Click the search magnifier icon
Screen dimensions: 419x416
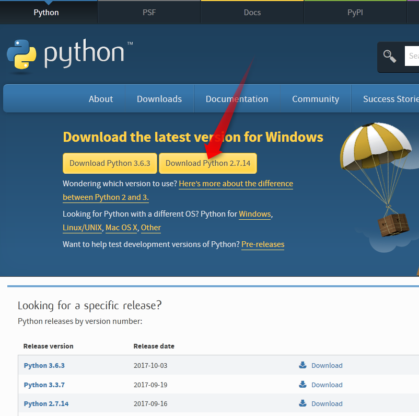tap(390, 56)
